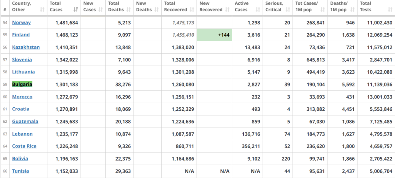Select Bulgaria total deaths 38,276
Screen dimensions: 395x178
123,85
